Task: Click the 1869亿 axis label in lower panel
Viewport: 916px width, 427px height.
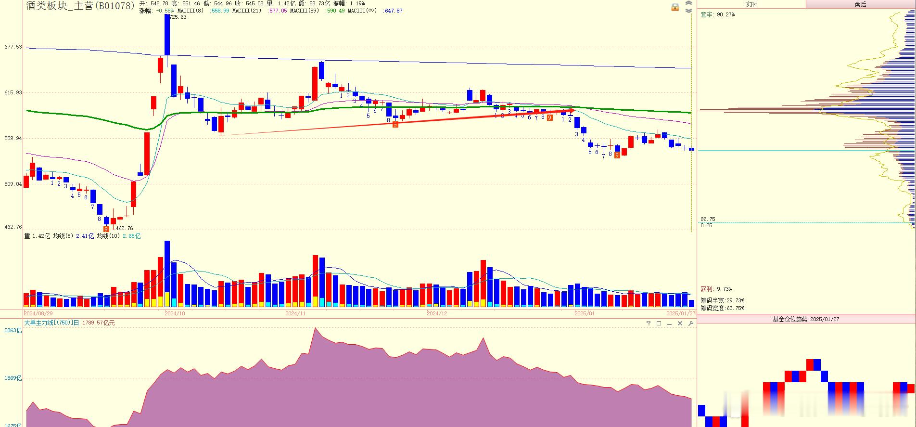Action: 13,378
